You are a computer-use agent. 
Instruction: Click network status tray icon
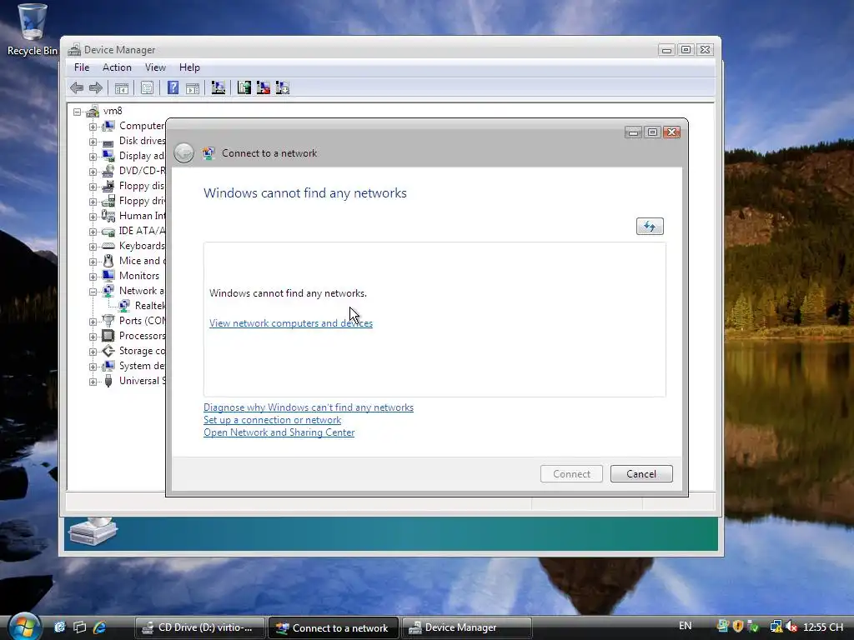(x=776, y=627)
